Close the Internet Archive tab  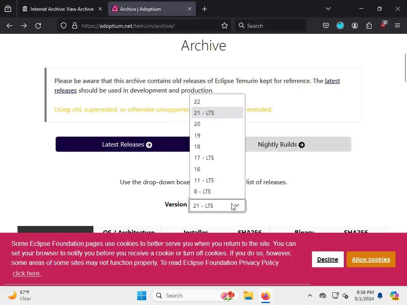point(100,9)
